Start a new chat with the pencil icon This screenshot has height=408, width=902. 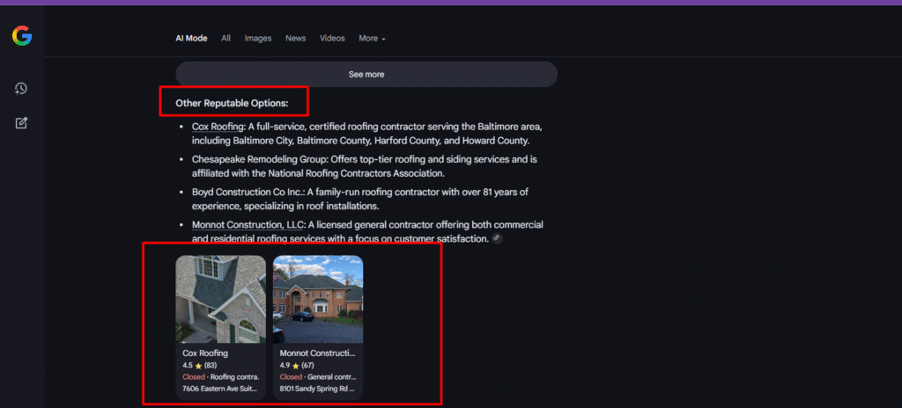pyautogui.click(x=21, y=123)
